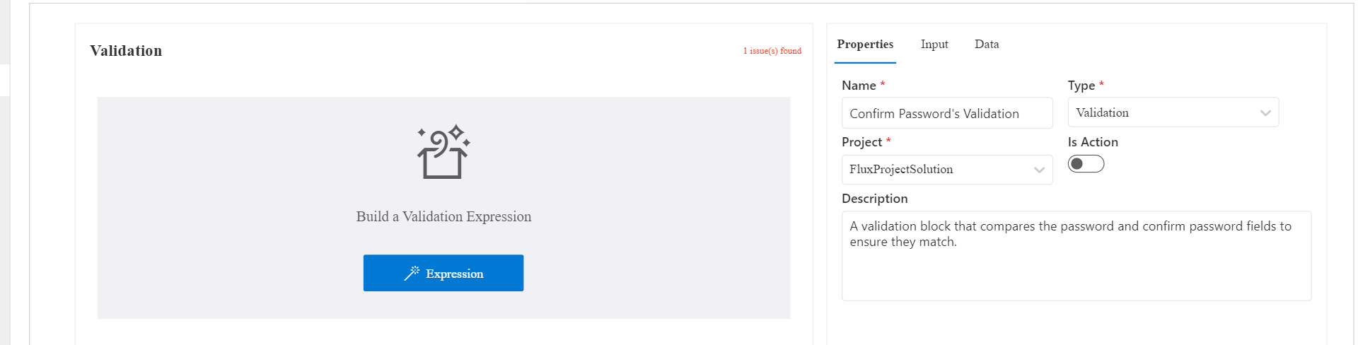Click the wand icon on Expression button
Viewport: 1358px width, 345px height.
click(412, 274)
